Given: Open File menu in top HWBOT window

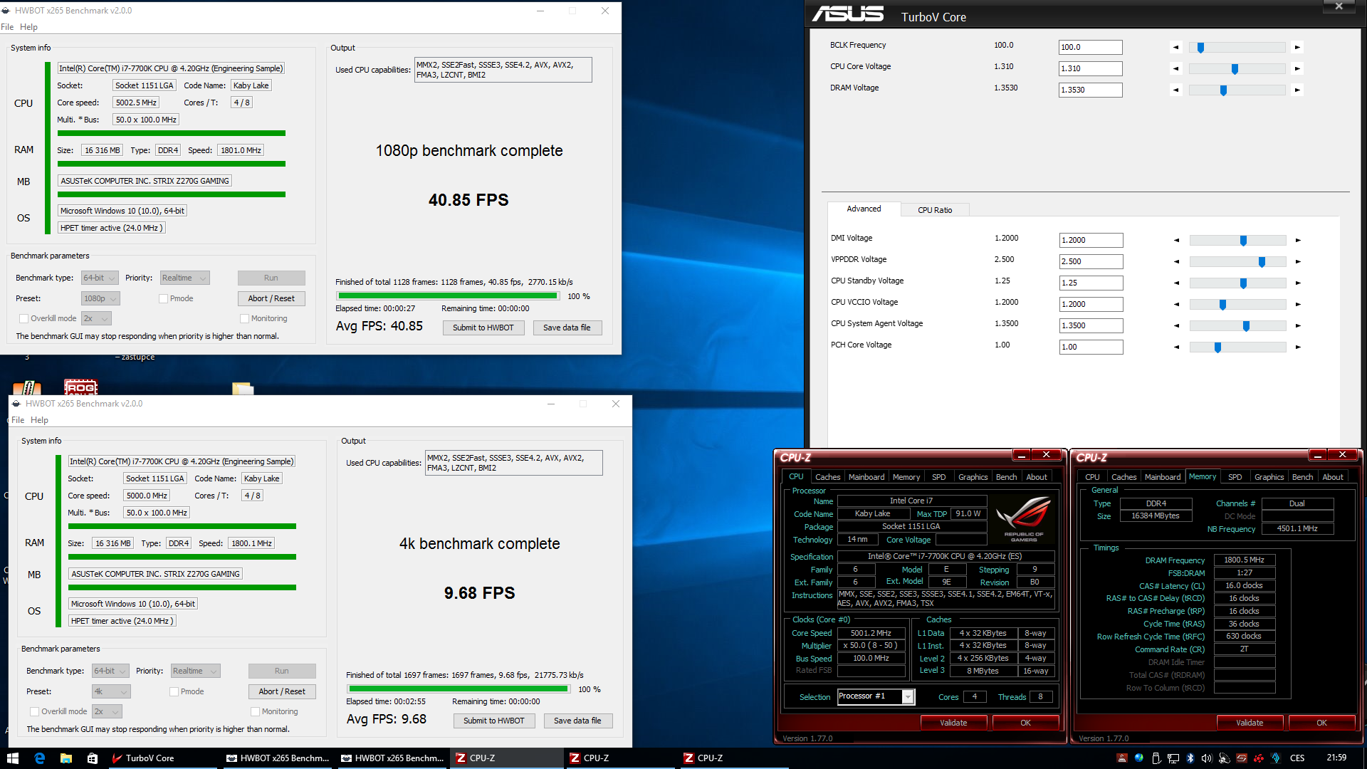Looking at the screenshot, I should click(7, 27).
